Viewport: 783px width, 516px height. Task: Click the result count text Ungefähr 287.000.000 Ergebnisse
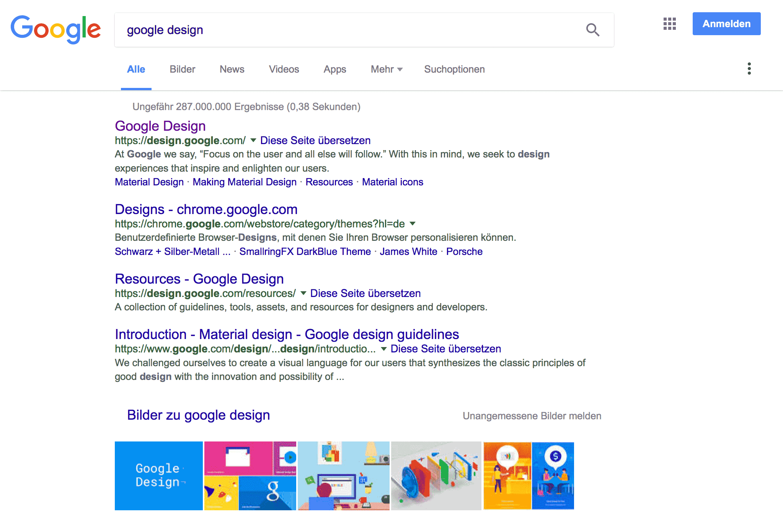tap(246, 107)
